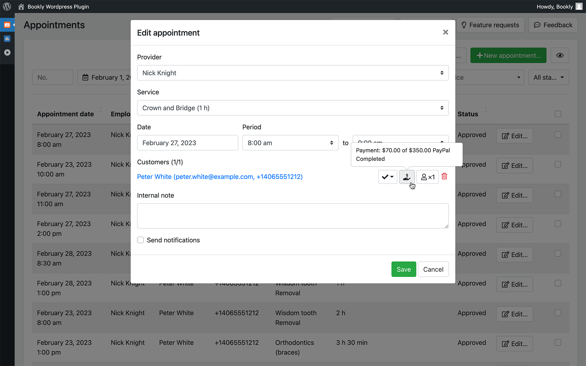
Task: Expand the Provider dropdown showing Nick Knight
Action: [292, 73]
